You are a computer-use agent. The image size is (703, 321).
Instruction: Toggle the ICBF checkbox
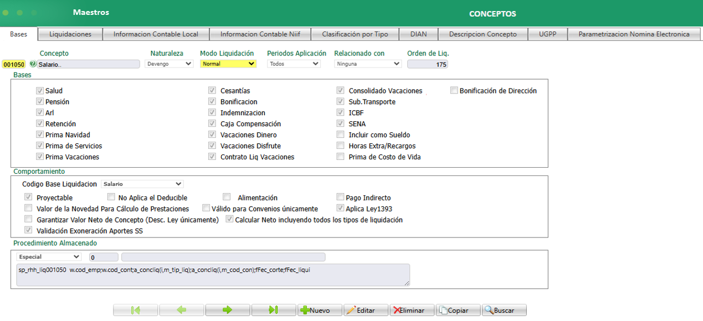point(341,113)
